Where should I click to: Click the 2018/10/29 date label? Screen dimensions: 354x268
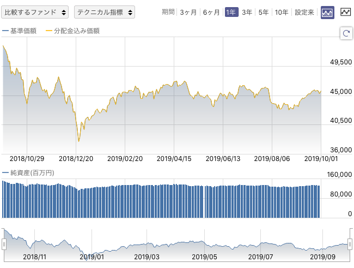click(x=27, y=159)
